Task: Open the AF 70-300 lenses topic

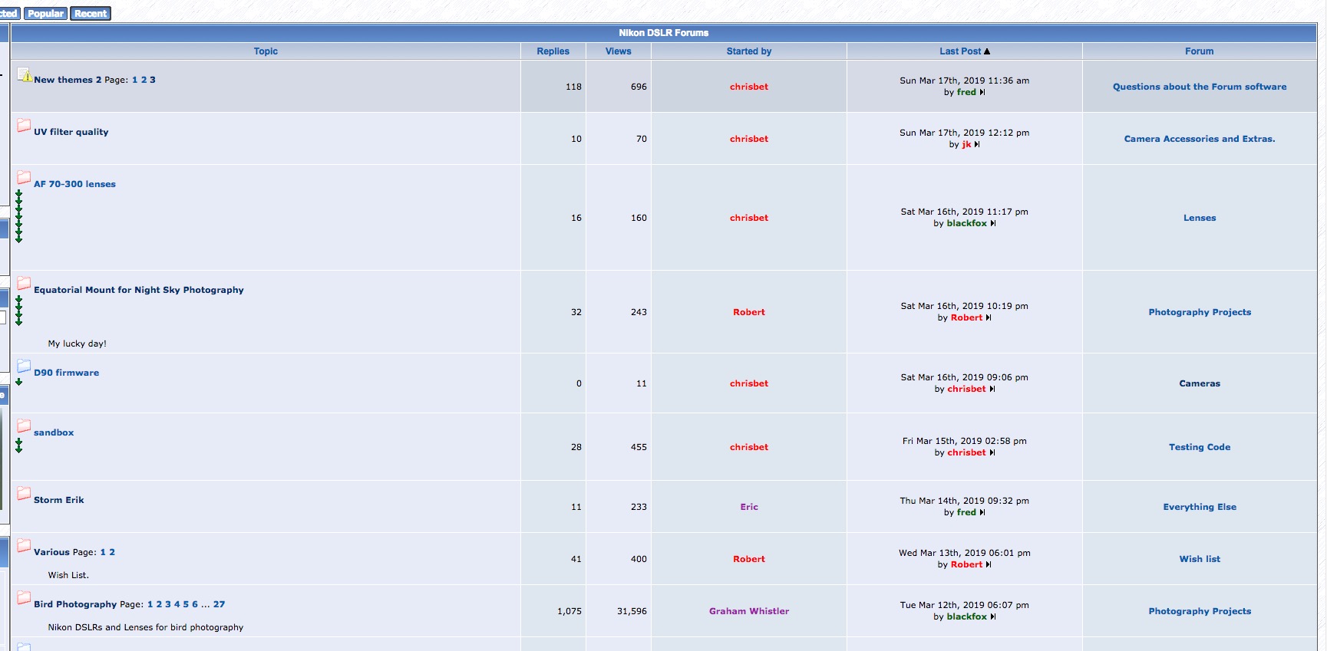Action: click(x=74, y=184)
